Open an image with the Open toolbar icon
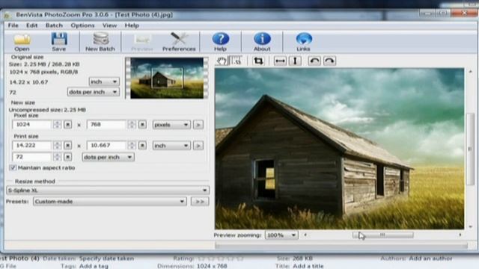Screen dimensions: 479x269 [22, 42]
